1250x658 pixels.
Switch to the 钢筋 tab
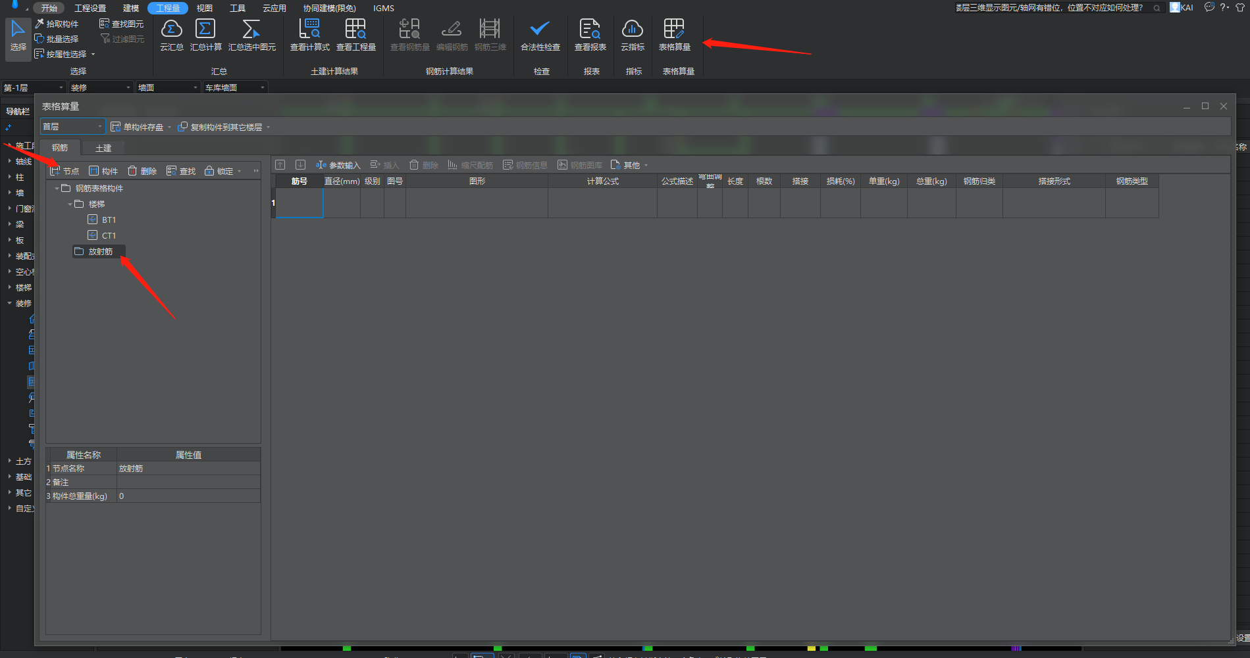(60, 148)
